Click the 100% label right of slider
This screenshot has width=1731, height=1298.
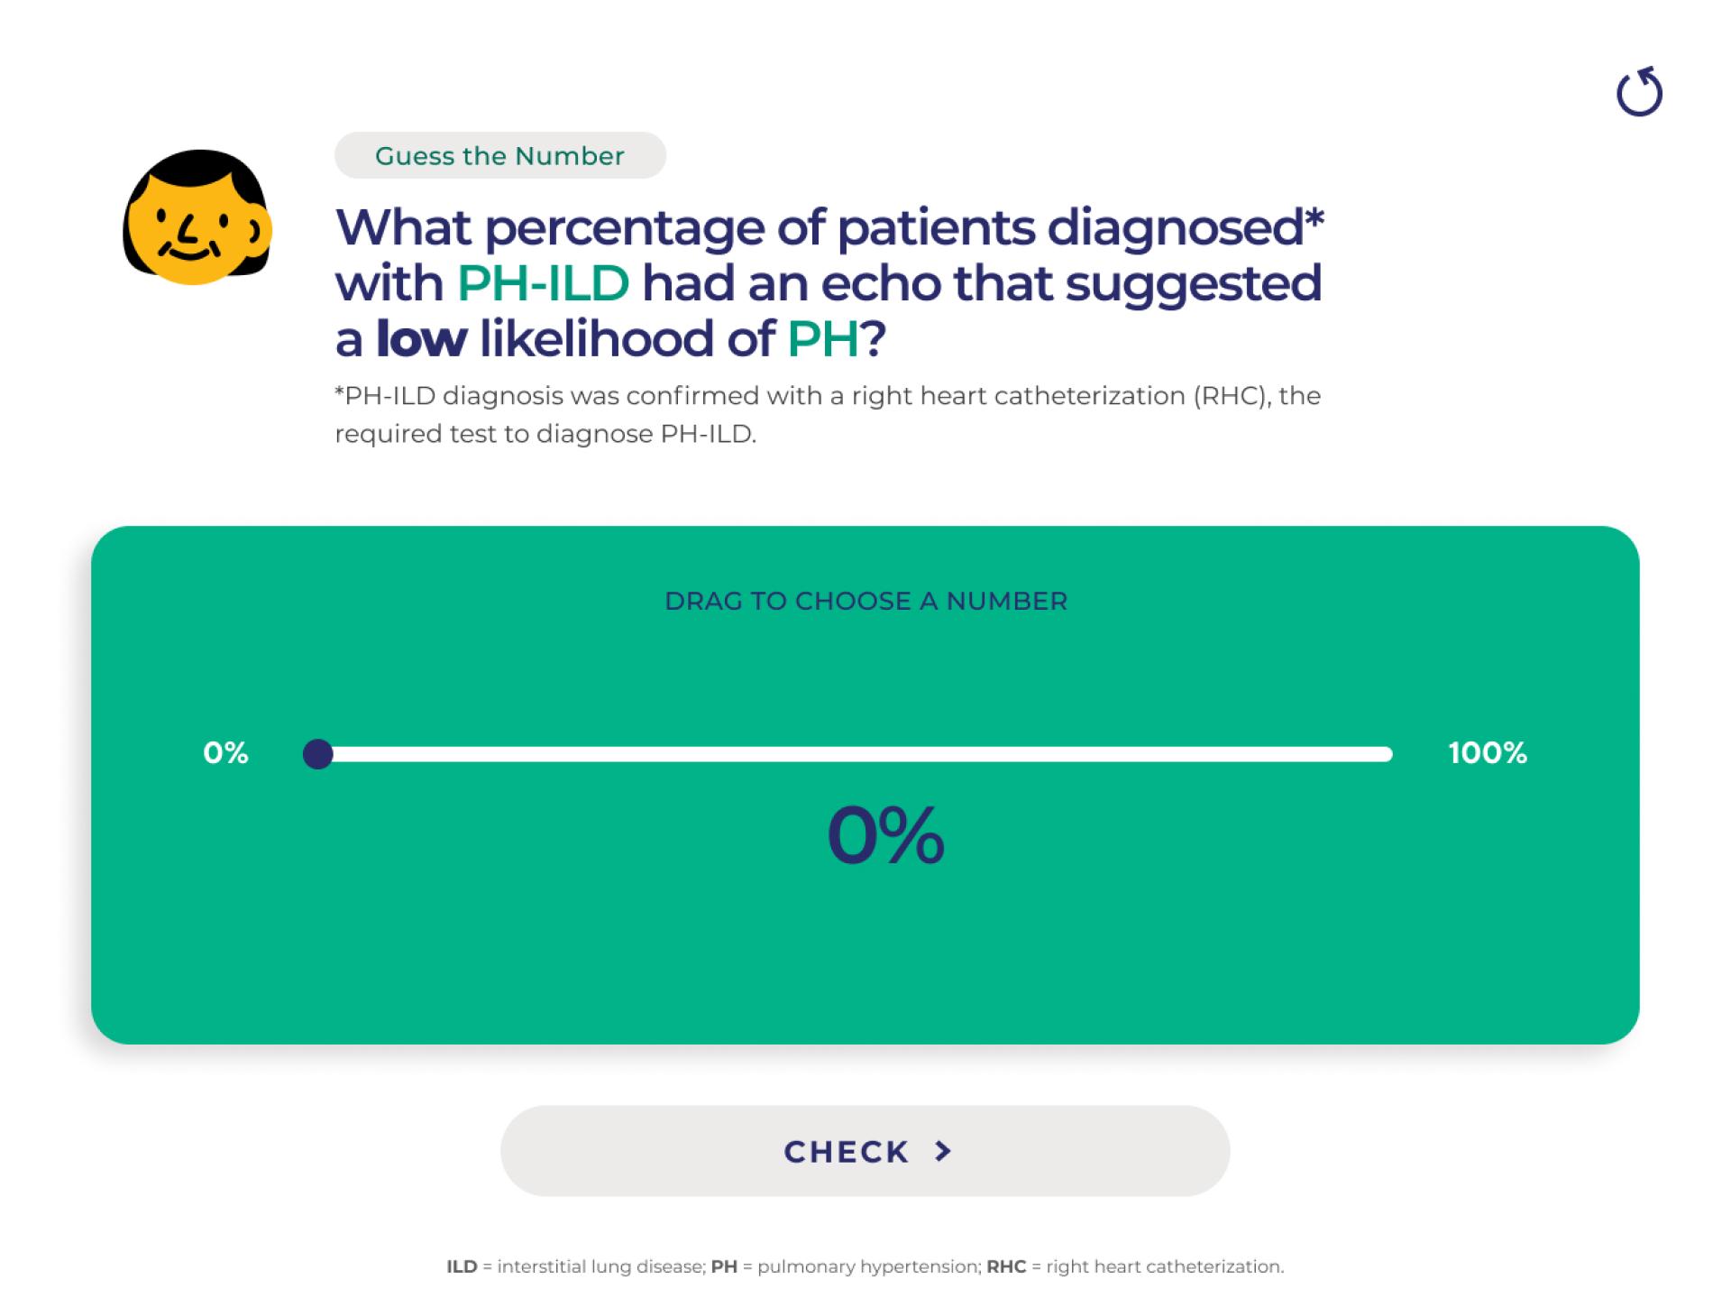[x=1488, y=753]
